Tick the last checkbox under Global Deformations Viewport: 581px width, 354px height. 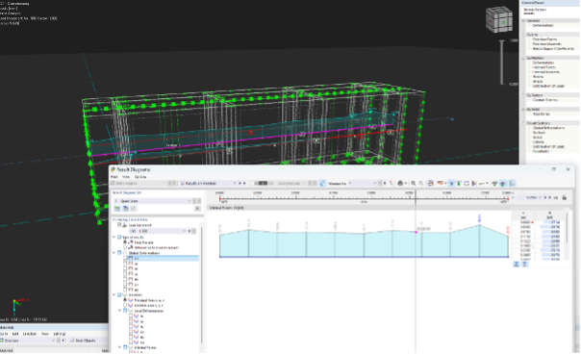[125, 290]
